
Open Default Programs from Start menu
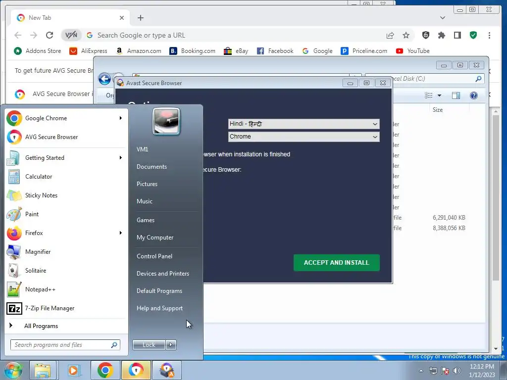pos(159,291)
